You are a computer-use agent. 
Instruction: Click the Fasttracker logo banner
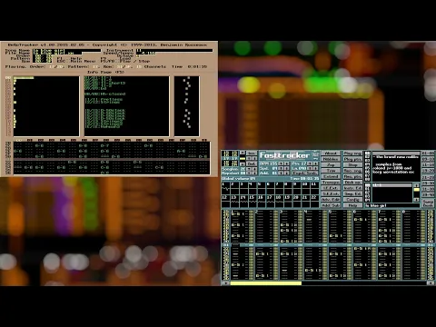coord(285,155)
